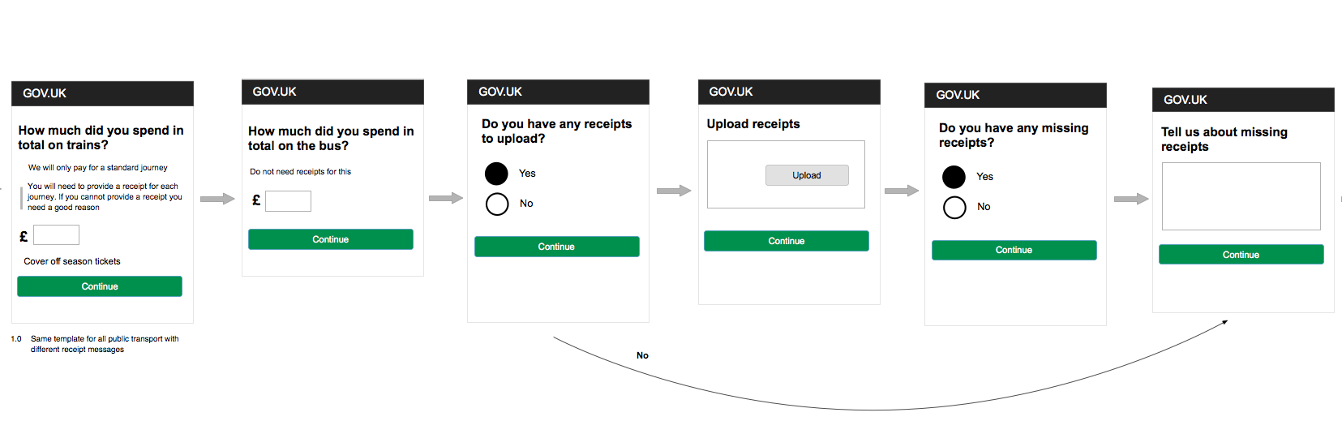The width and height of the screenshot is (1342, 434).
Task: Click Continue on Upload receipts screen
Action: (786, 241)
